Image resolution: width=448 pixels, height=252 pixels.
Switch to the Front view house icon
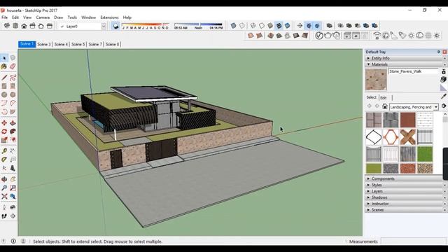click(x=24, y=26)
